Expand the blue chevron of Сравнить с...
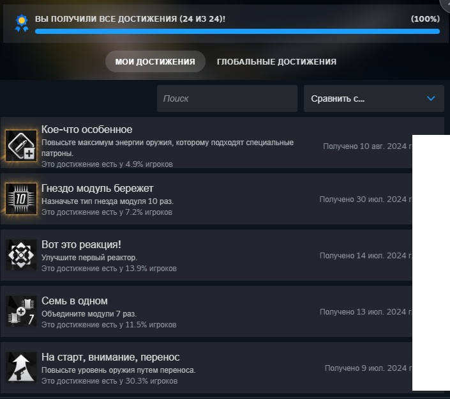 click(431, 98)
